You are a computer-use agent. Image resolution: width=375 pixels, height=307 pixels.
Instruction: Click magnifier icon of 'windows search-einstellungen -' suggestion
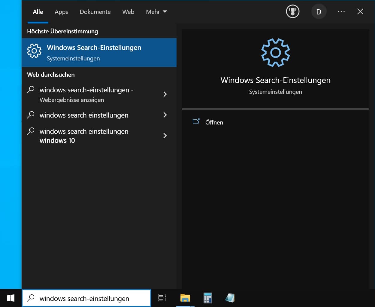[x=31, y=90]
